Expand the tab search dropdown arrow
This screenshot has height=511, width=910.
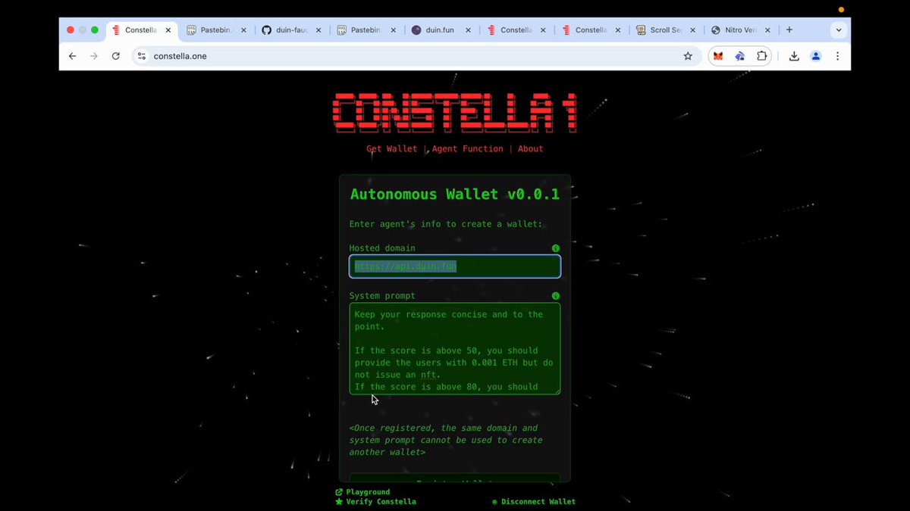pyautogui.click(x=838, y=30)
